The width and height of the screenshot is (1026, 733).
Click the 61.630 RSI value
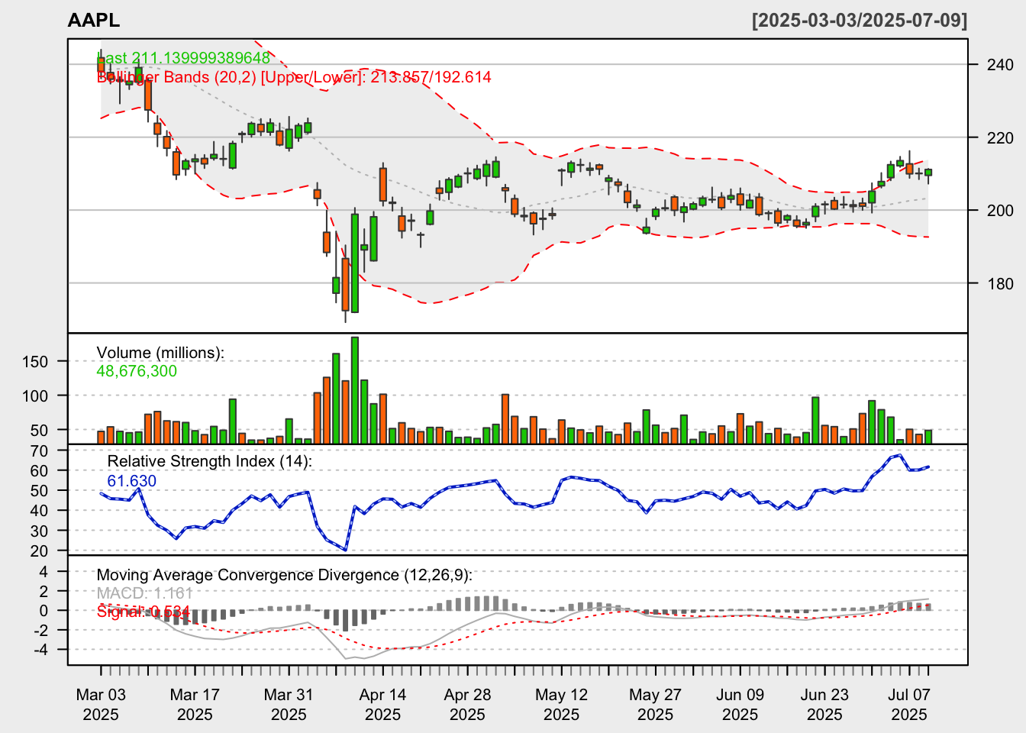(x=131, y=481)
